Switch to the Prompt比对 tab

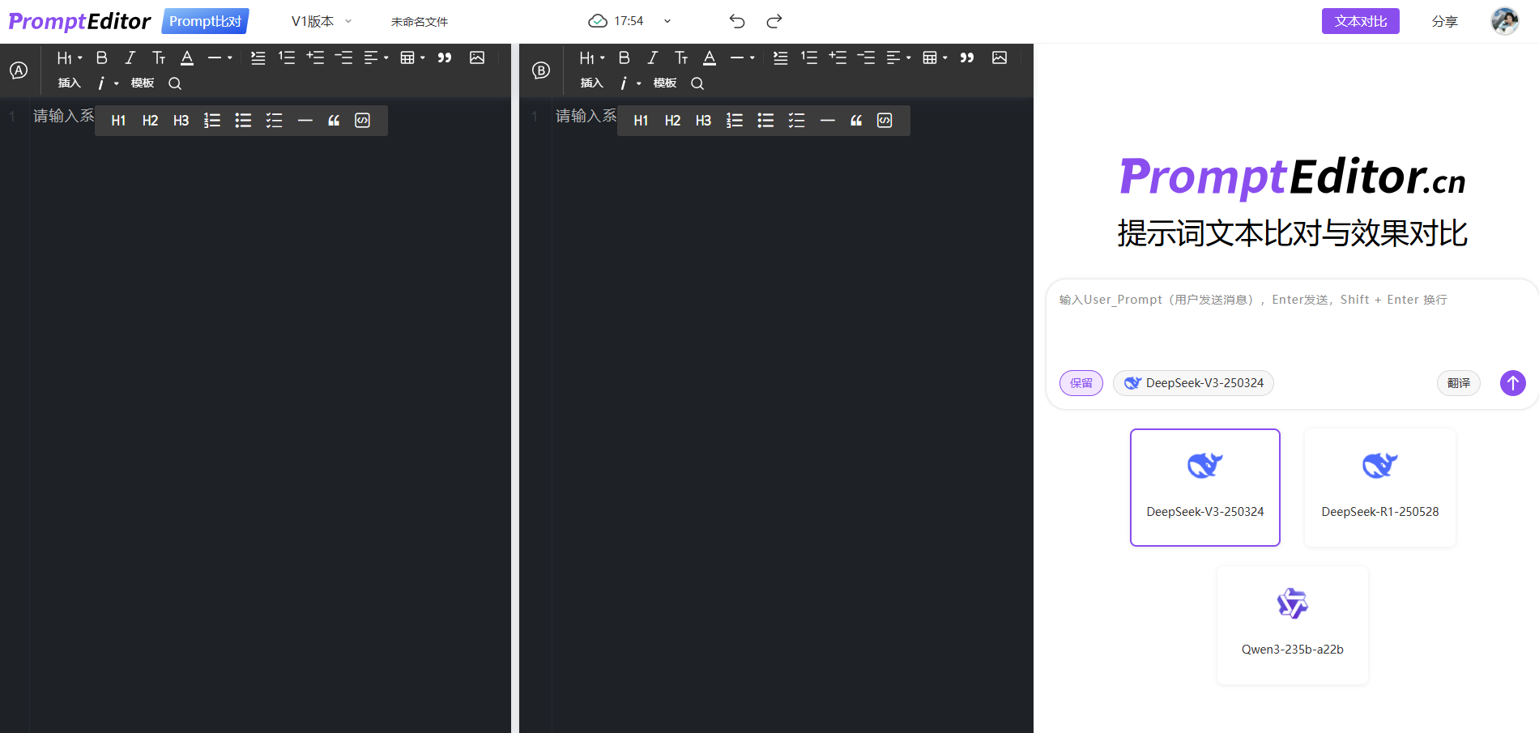point(205,21)
